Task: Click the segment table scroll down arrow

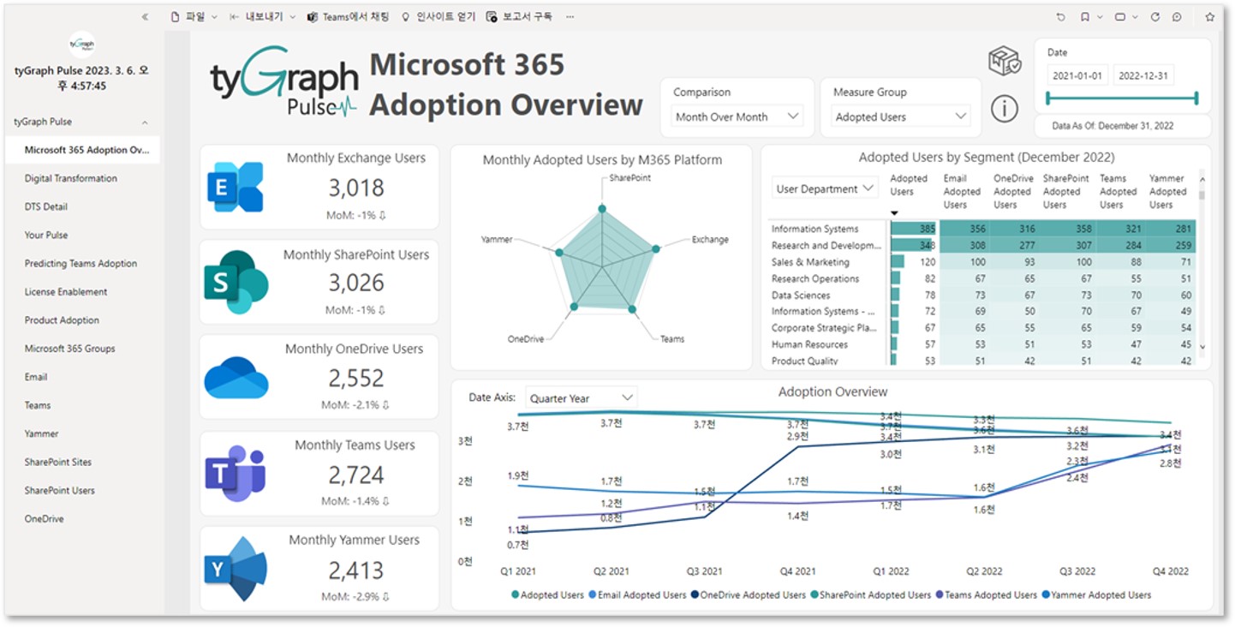Action: pyautogui.click(x=1202, y=347)
